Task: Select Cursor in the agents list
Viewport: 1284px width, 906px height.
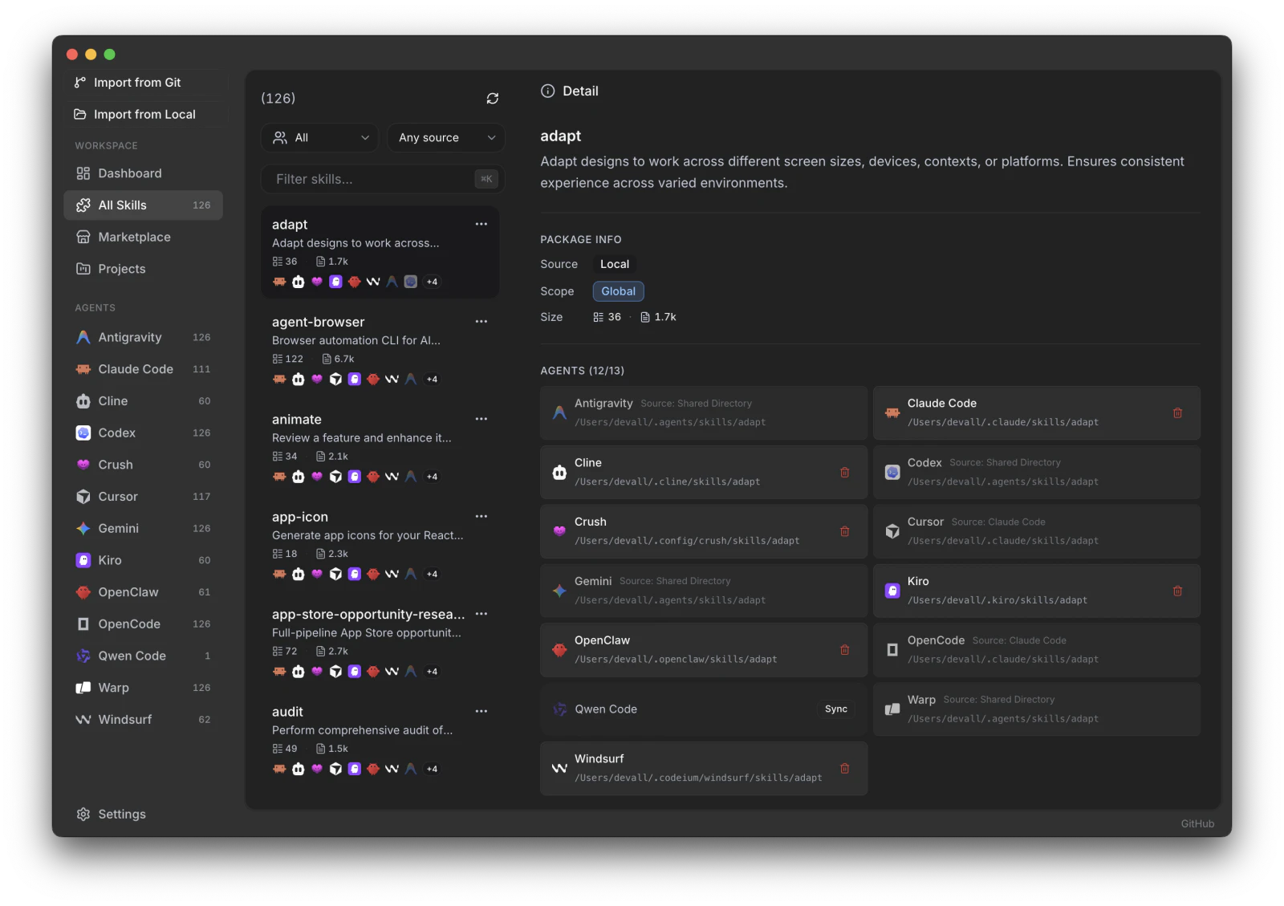Action: (143, 497)
